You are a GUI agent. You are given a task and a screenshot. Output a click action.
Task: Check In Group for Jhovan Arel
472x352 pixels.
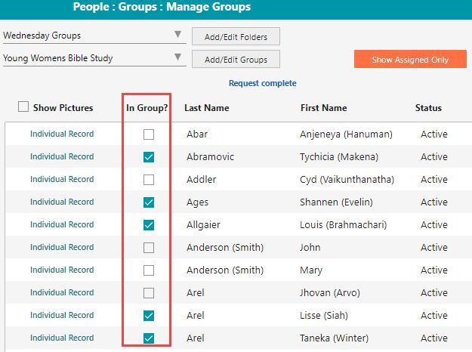149,293
